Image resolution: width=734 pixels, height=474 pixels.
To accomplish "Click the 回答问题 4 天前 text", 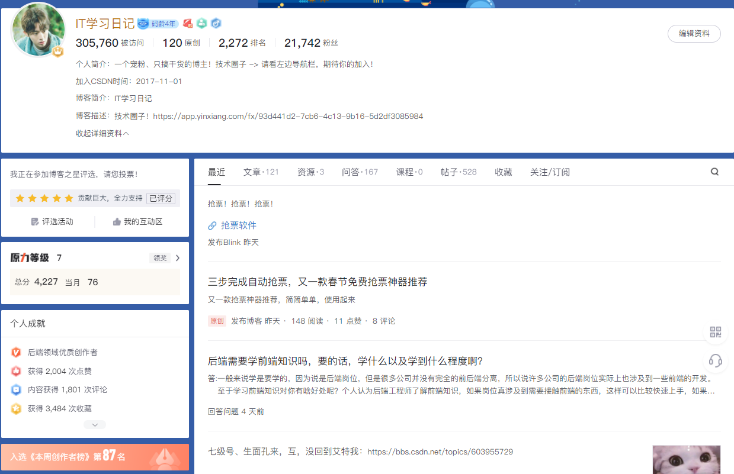I will pos(236,411).
